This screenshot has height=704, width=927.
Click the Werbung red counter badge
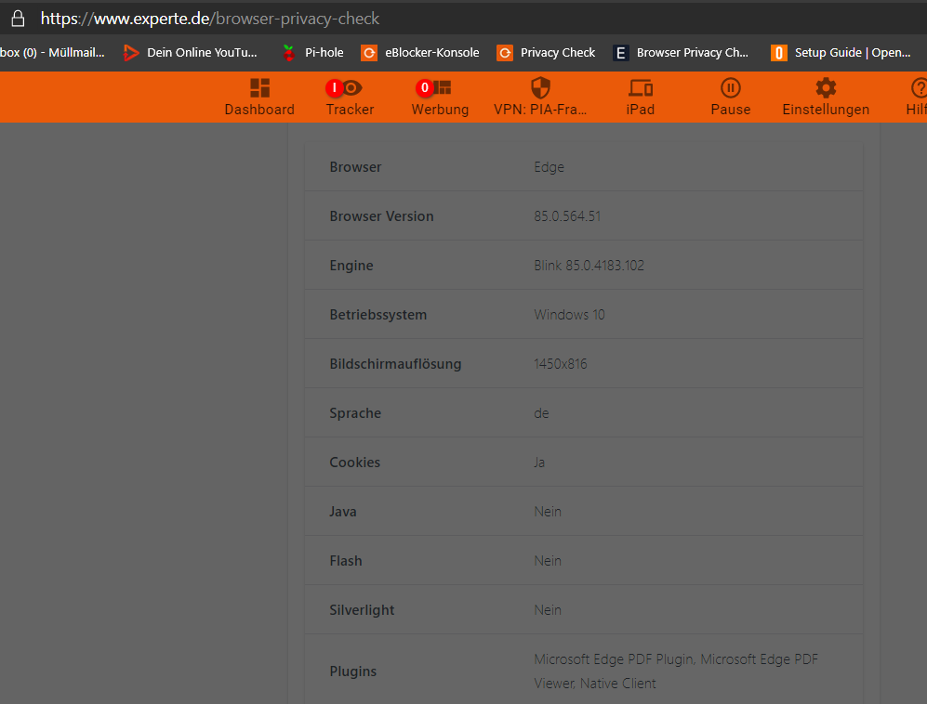click(x=425, y=88)
